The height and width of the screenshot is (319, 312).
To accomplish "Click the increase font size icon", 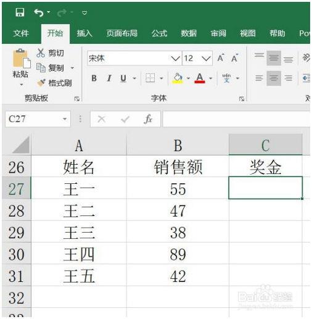I will [221, 58].
